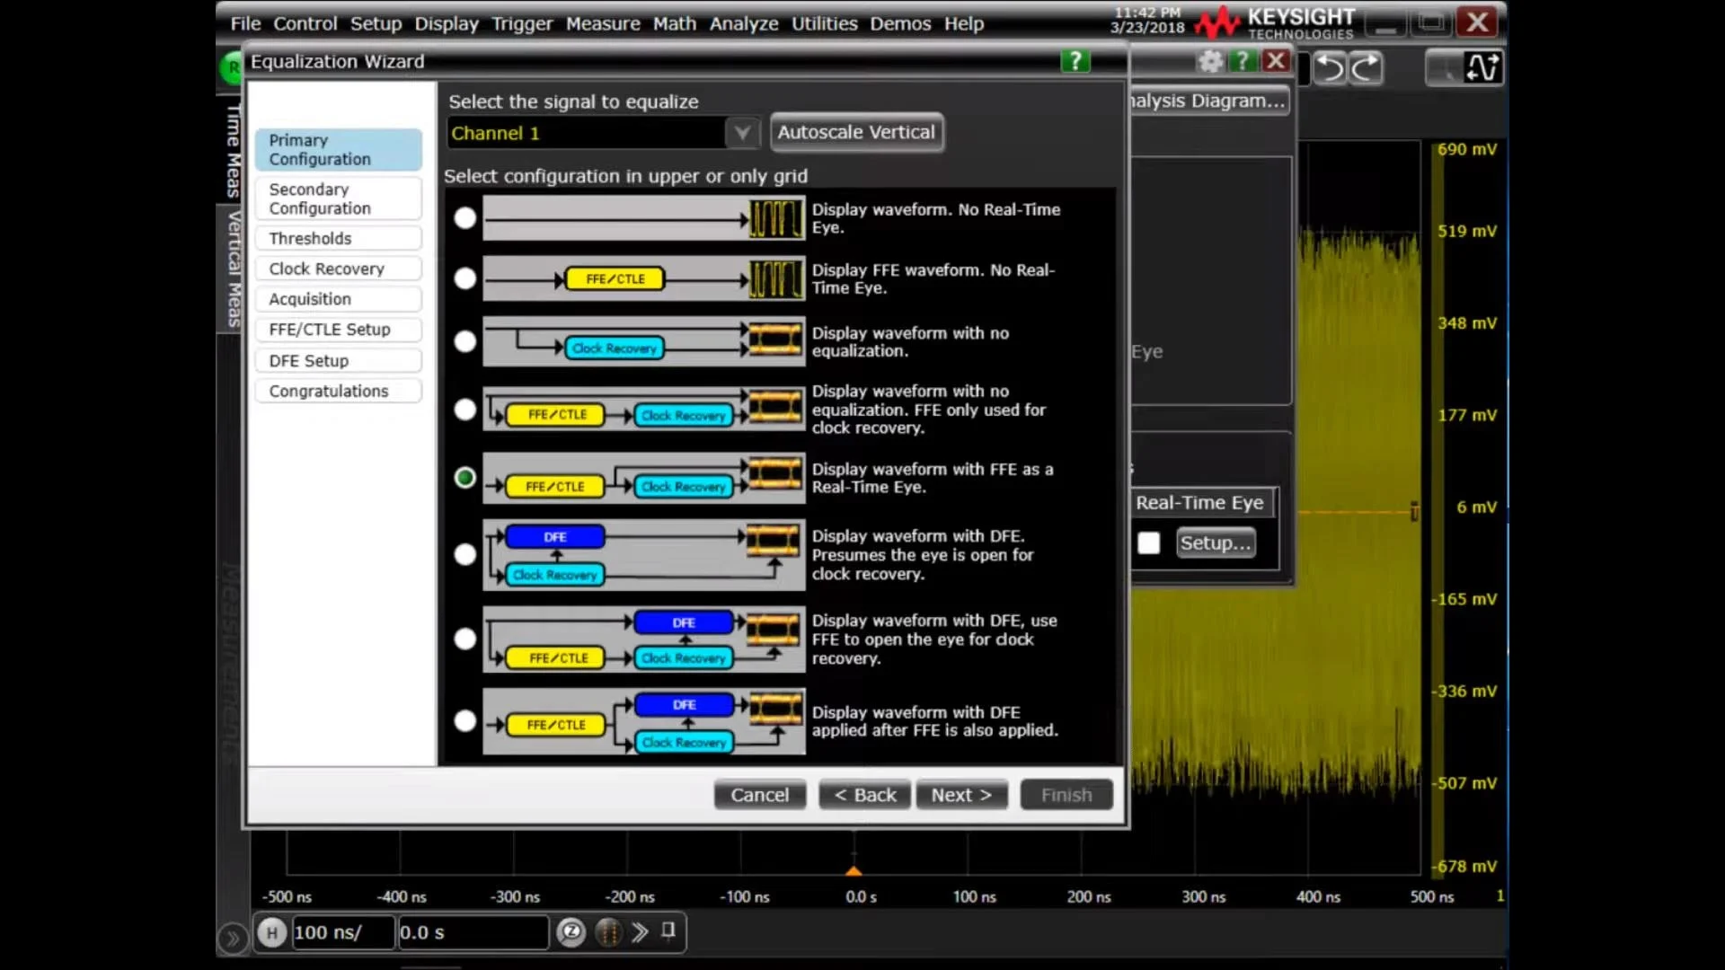Click the Real-Time Eye Setup... button
1725x970 pixels.
(1215, 543)
